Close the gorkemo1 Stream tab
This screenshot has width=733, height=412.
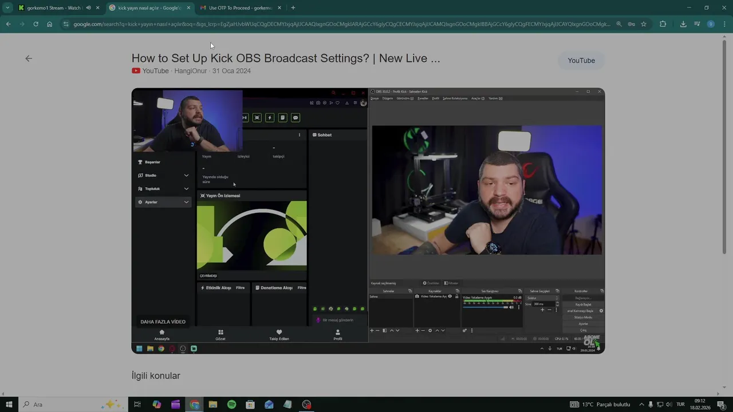coord(97,8)
